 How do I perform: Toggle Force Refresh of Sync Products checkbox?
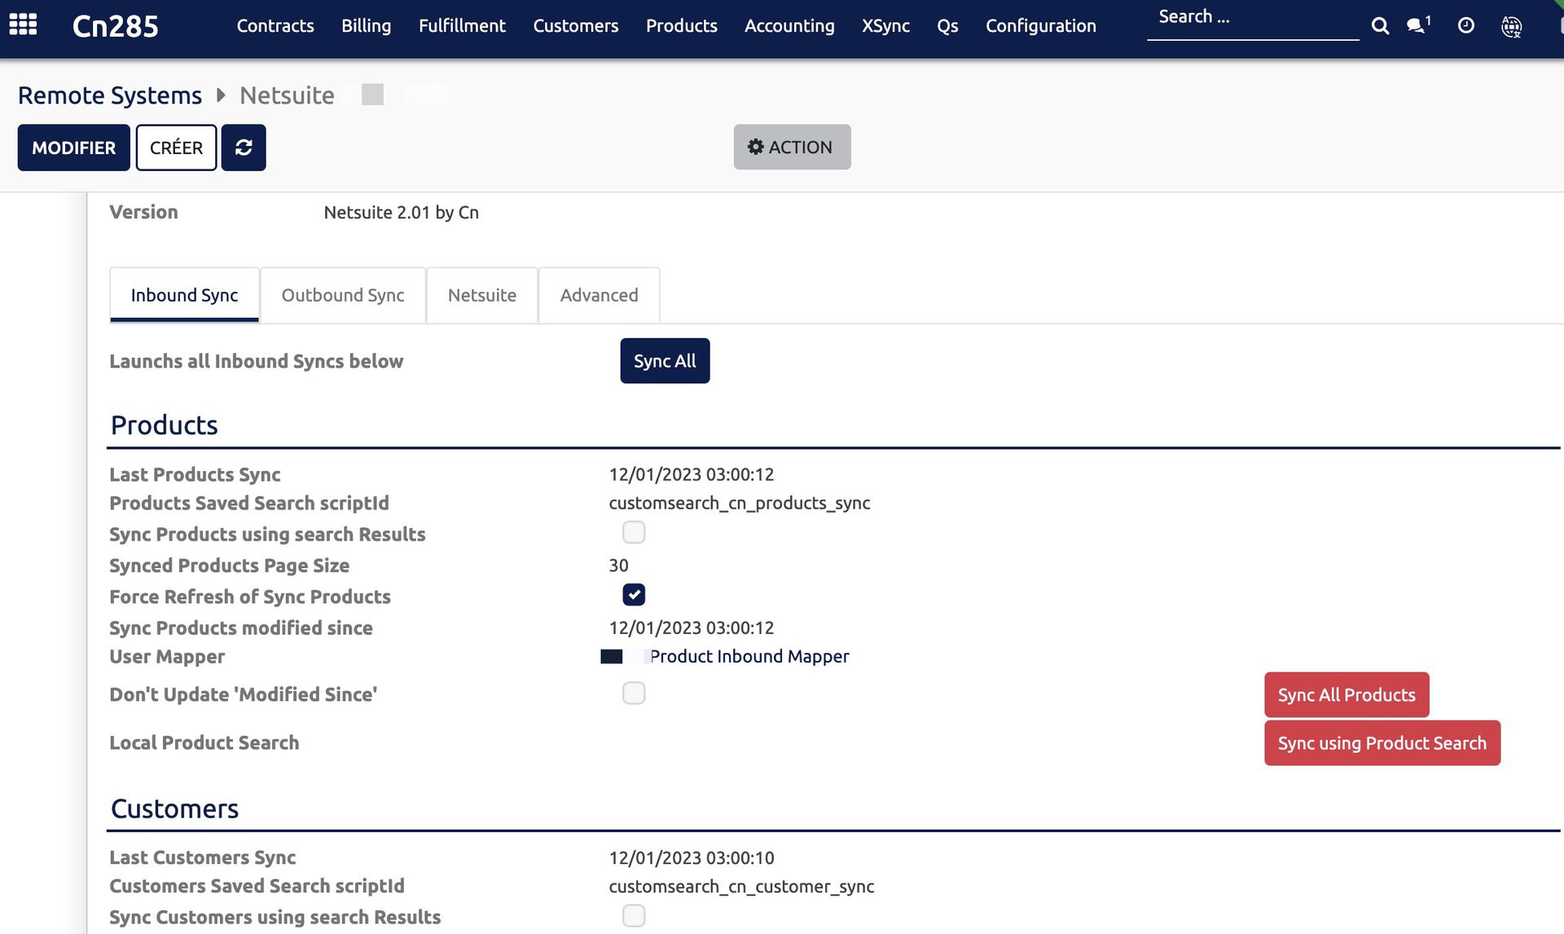click(634, 595)
